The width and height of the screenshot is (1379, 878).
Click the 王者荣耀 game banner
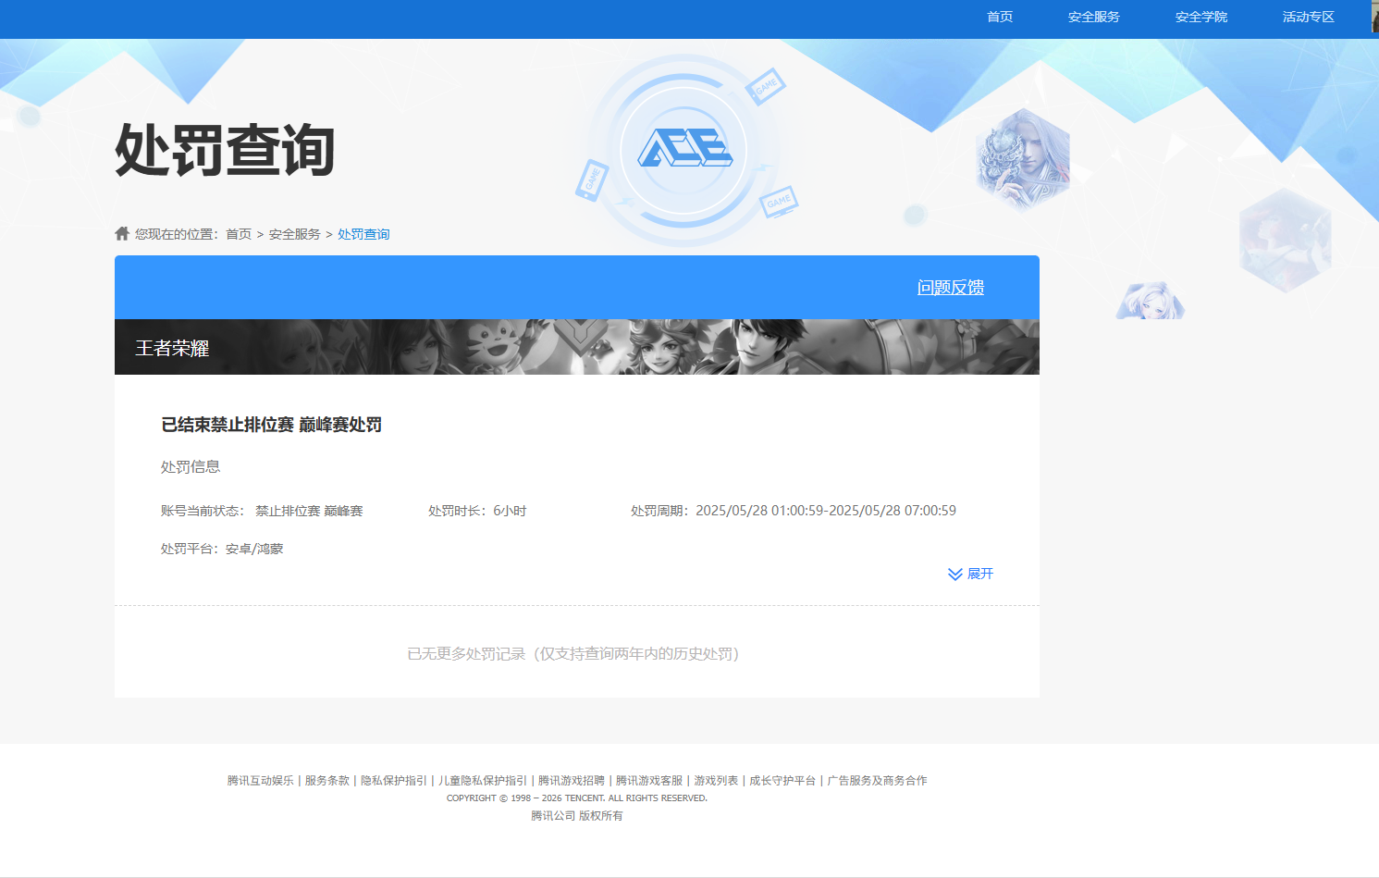pyautogui.click(x=576, y=347)
